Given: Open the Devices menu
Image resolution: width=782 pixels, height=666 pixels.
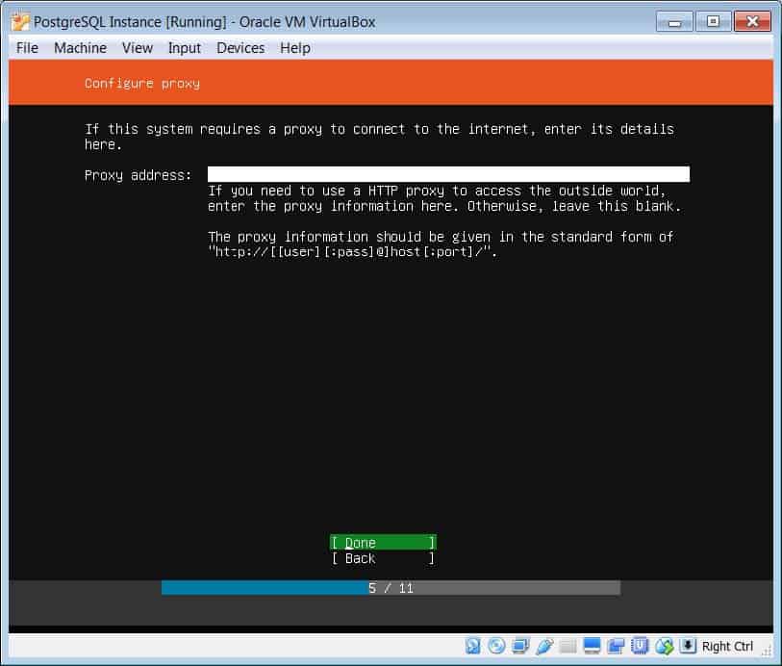Looking at the screenshot, I should tap(240, 48).
